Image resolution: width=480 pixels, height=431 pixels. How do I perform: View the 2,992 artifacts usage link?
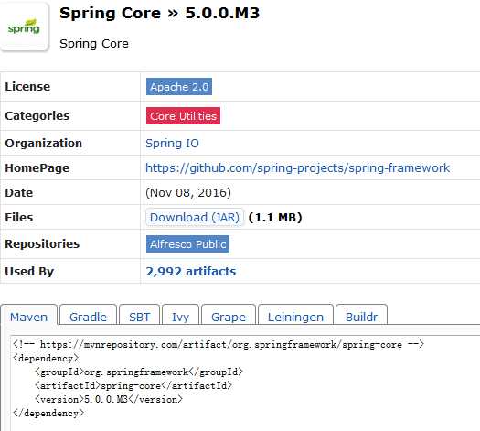click(191, 272)
